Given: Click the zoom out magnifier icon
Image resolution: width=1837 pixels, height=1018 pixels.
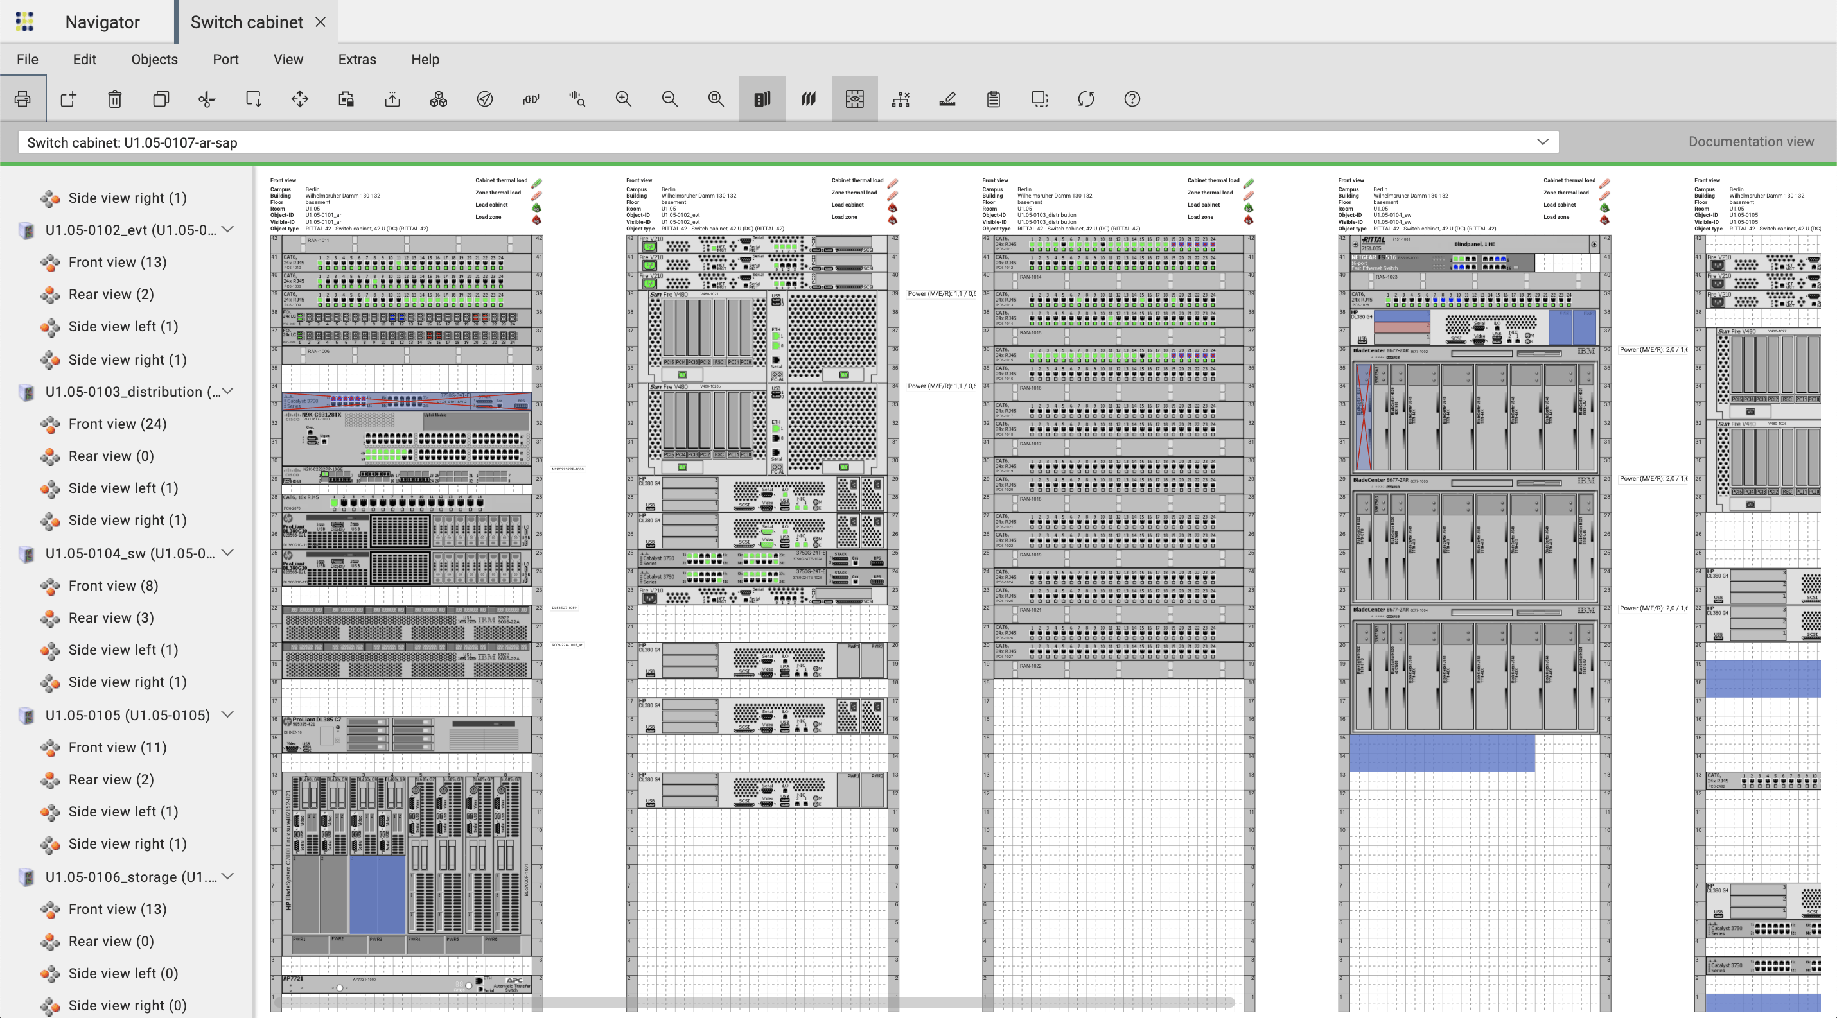Looking at the screenshot, I should [670, 99].
